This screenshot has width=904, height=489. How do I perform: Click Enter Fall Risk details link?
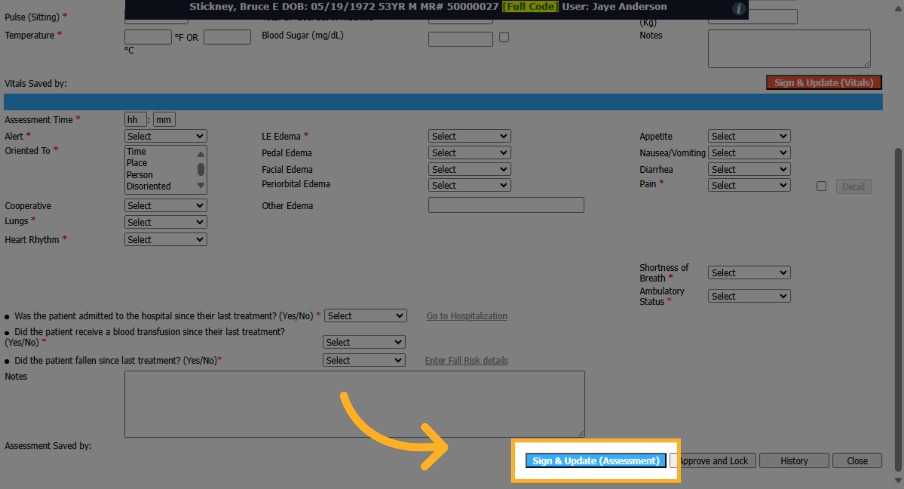click(466, 360)
